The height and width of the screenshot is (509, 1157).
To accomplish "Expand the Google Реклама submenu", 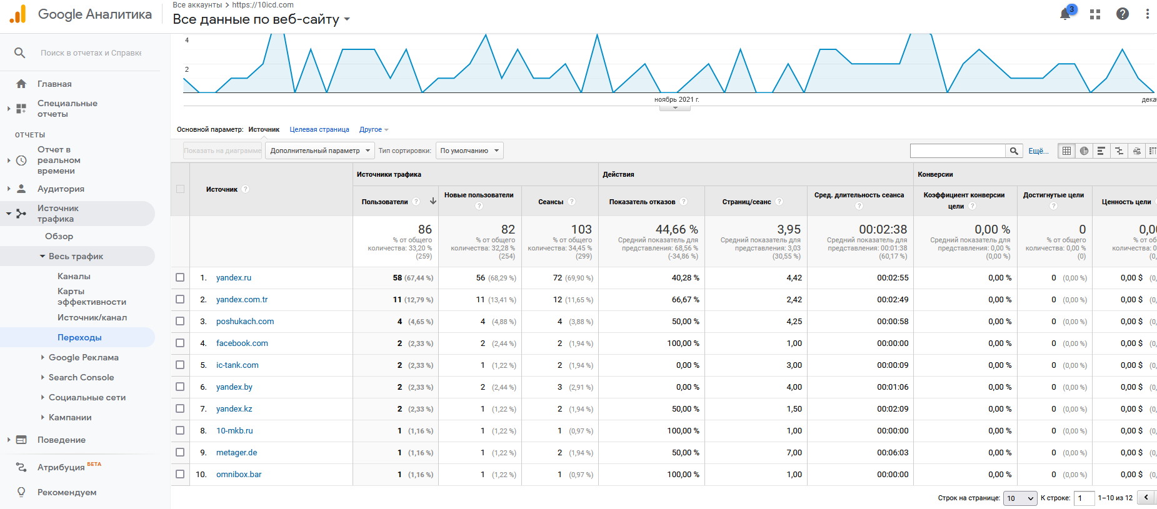I will point(43,357).
